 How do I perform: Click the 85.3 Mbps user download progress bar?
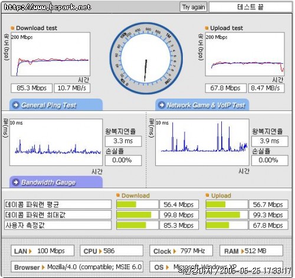tap(137, 225)
